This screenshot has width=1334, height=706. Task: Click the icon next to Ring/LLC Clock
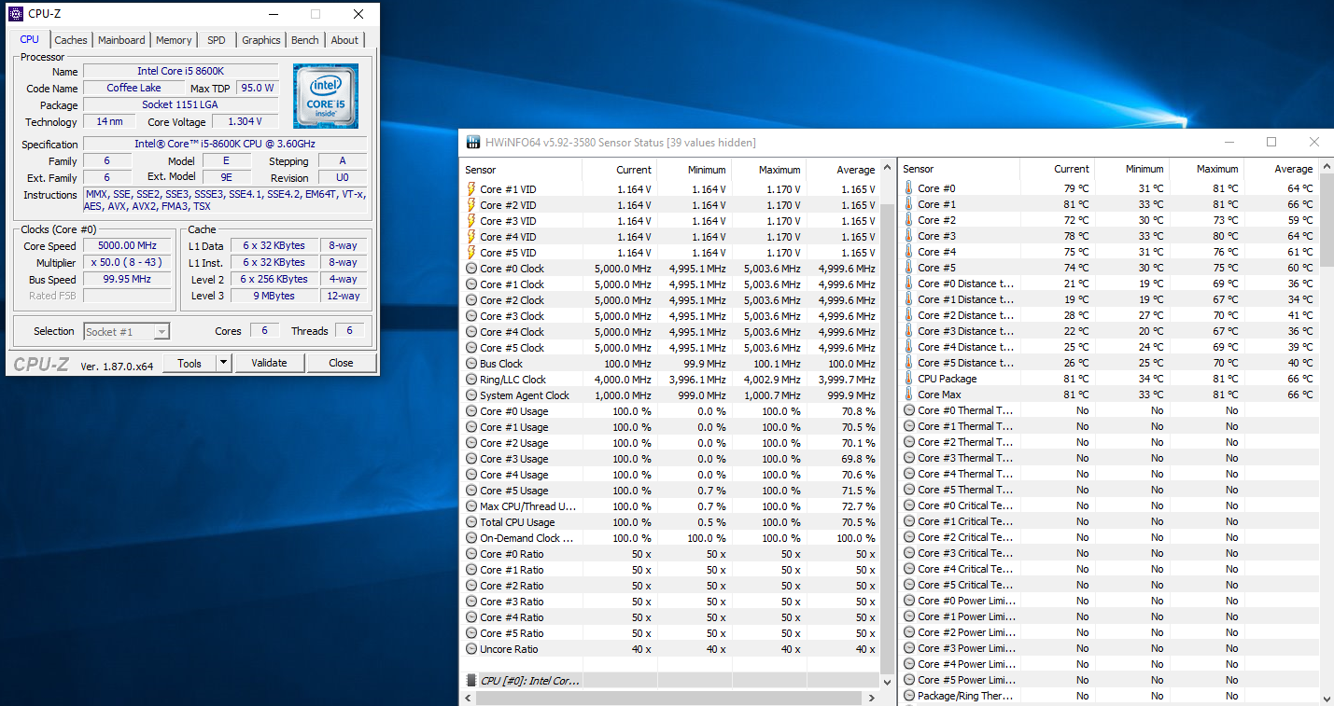[x=471, y=380]
